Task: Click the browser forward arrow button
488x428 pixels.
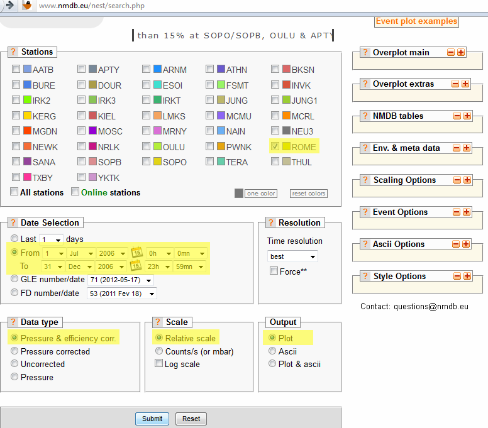Action: (9, 5)
